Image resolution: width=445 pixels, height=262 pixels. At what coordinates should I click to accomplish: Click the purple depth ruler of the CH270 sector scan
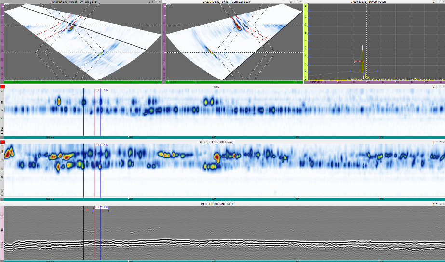pos(164,42)
